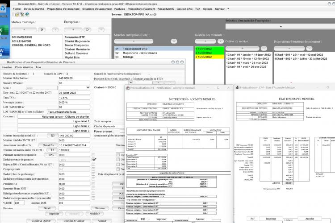Select green avenant 2 15/02/2022
The height and width of the screenshot is (223, 335).
209,53
